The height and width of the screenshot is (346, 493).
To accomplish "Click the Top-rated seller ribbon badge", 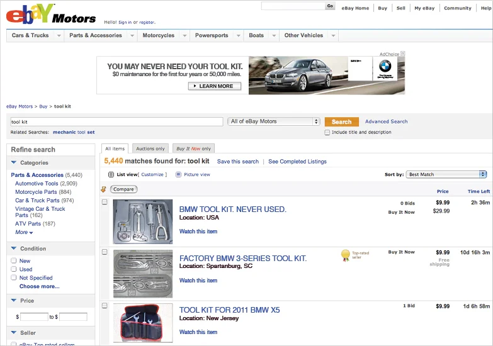I will (x=346, y=255).
